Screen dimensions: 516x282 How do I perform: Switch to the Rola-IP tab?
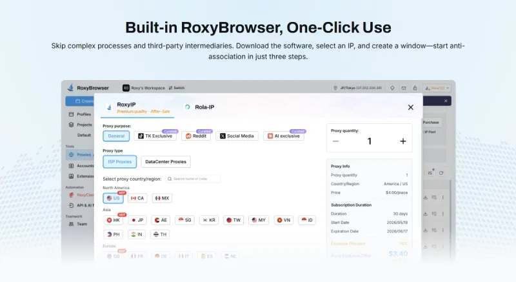[x=199, y=107]
